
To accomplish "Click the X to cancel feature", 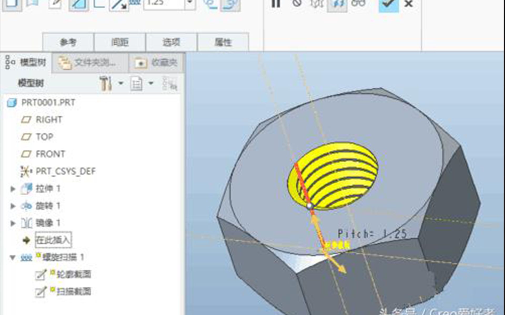I will (408, 4).
